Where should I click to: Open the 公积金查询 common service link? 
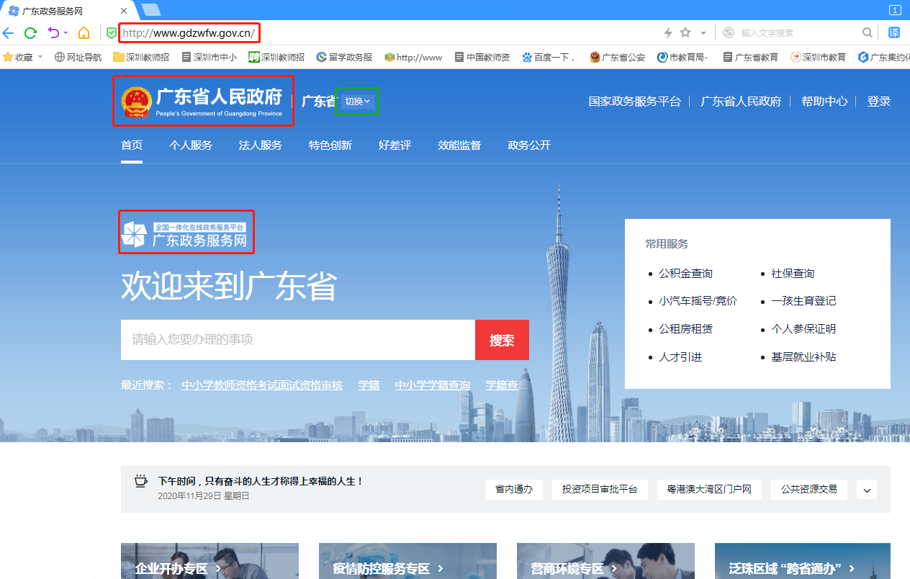[x=685, y=274]
